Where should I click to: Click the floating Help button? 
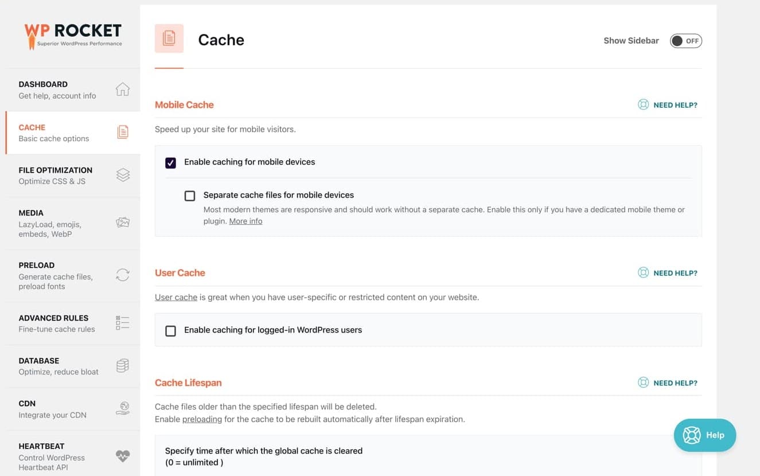click(x=705, y=435)
